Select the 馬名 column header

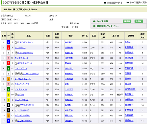pyautogui.click(x=29, y=36)
